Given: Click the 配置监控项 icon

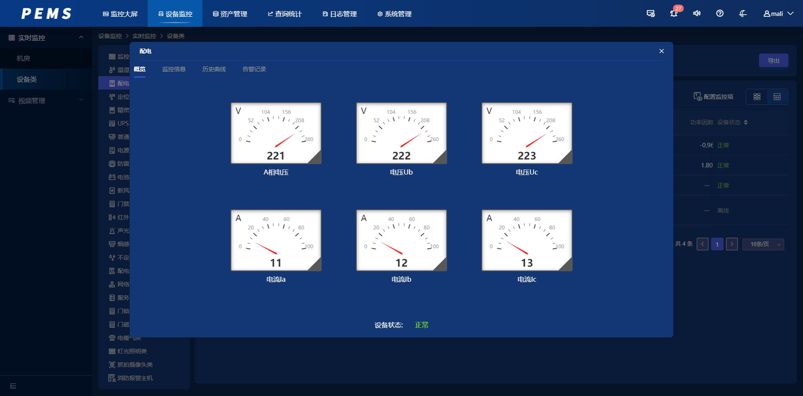Looking at the screenshot, I should [x=698, y=97].
